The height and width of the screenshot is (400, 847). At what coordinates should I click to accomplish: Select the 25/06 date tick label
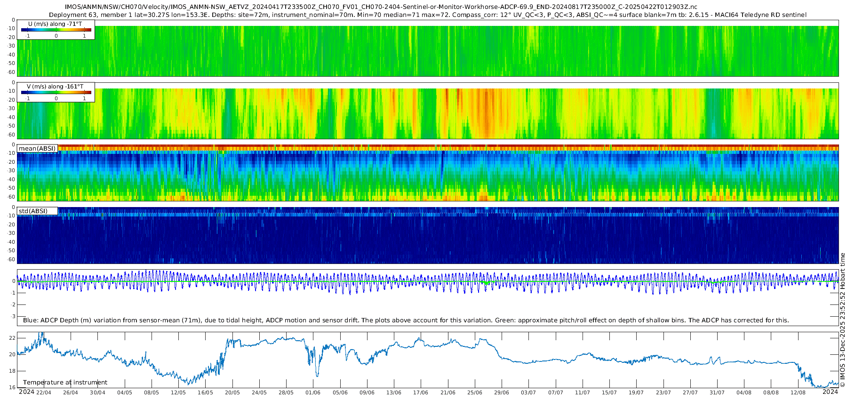(x=474, y=392)
